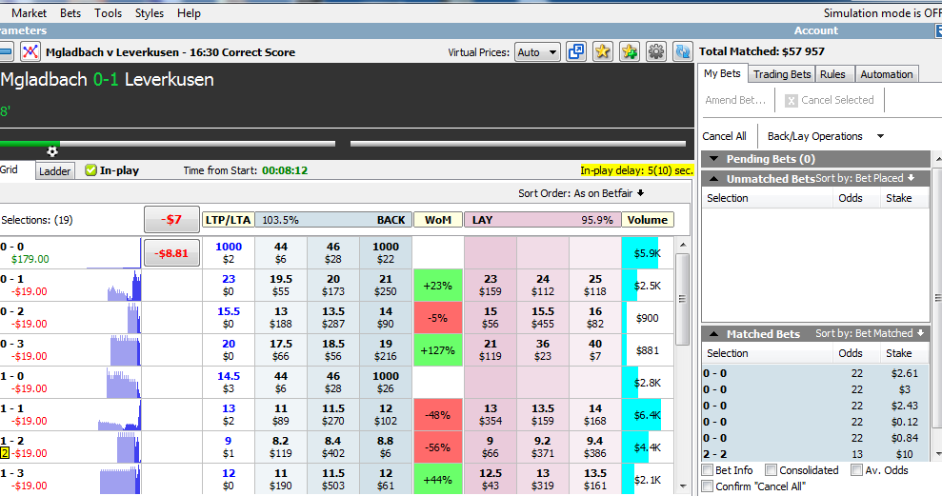Click back price 8.8 on 1 - 2 row
Image resolution: width=942 pixels, height=496 pixels.
pos(386,446)
